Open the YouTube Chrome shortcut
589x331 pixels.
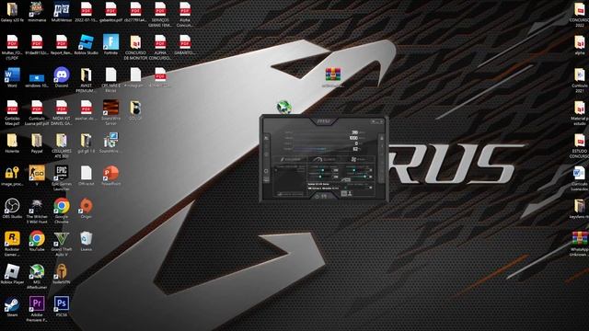click(x=37, y=241)
